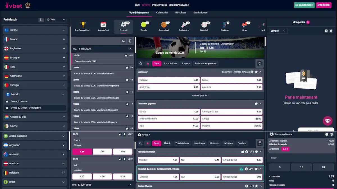Switch to the Résultats tab
Screen dimensions: 337x189
pos(181,13)
